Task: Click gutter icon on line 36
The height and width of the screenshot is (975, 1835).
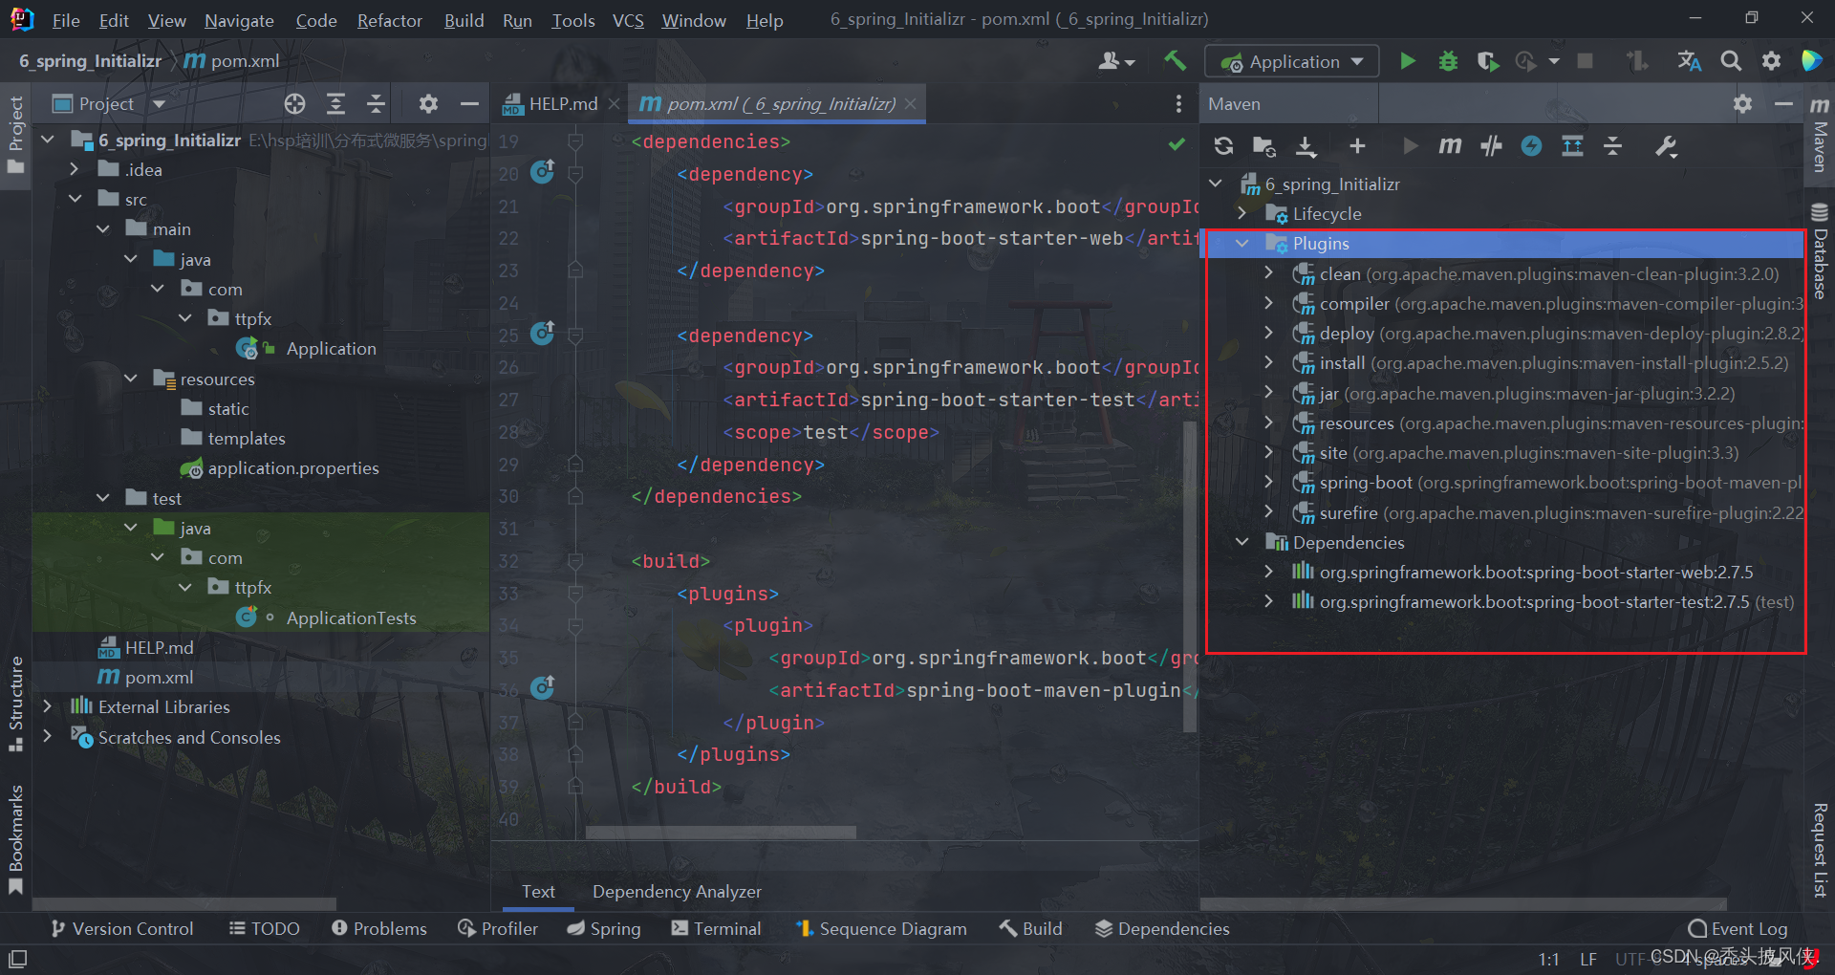Action: coord(543,687)
